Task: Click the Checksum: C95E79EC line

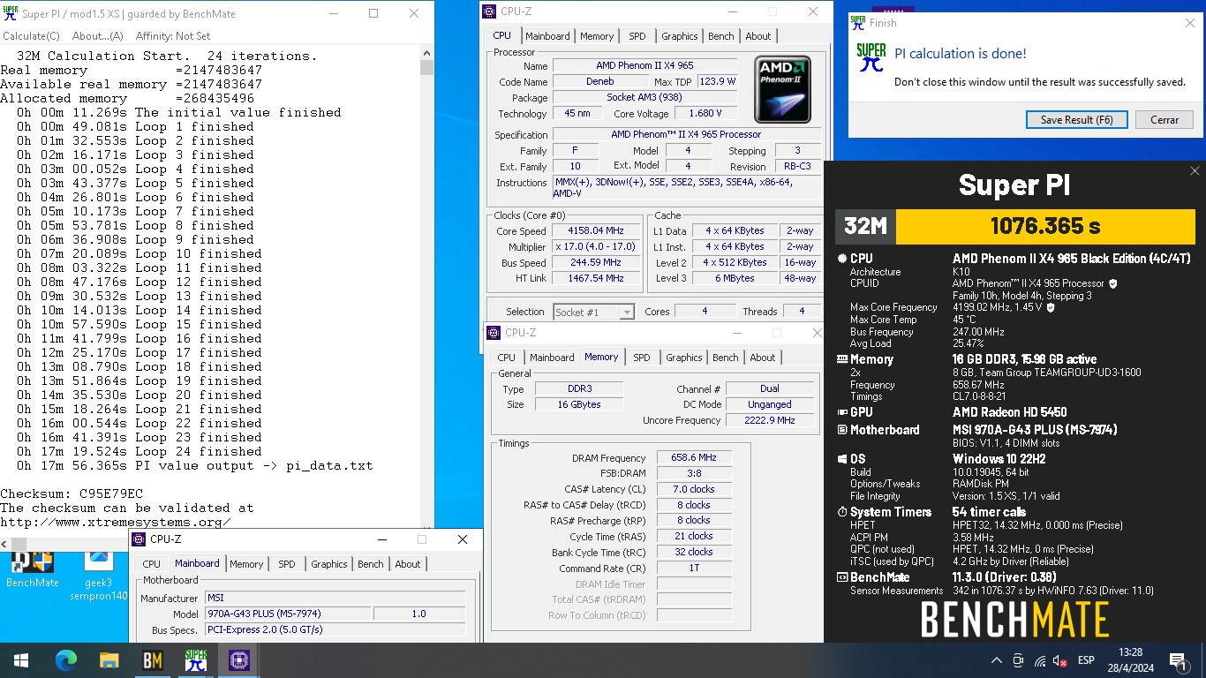Action: click(x=72, y=493)
